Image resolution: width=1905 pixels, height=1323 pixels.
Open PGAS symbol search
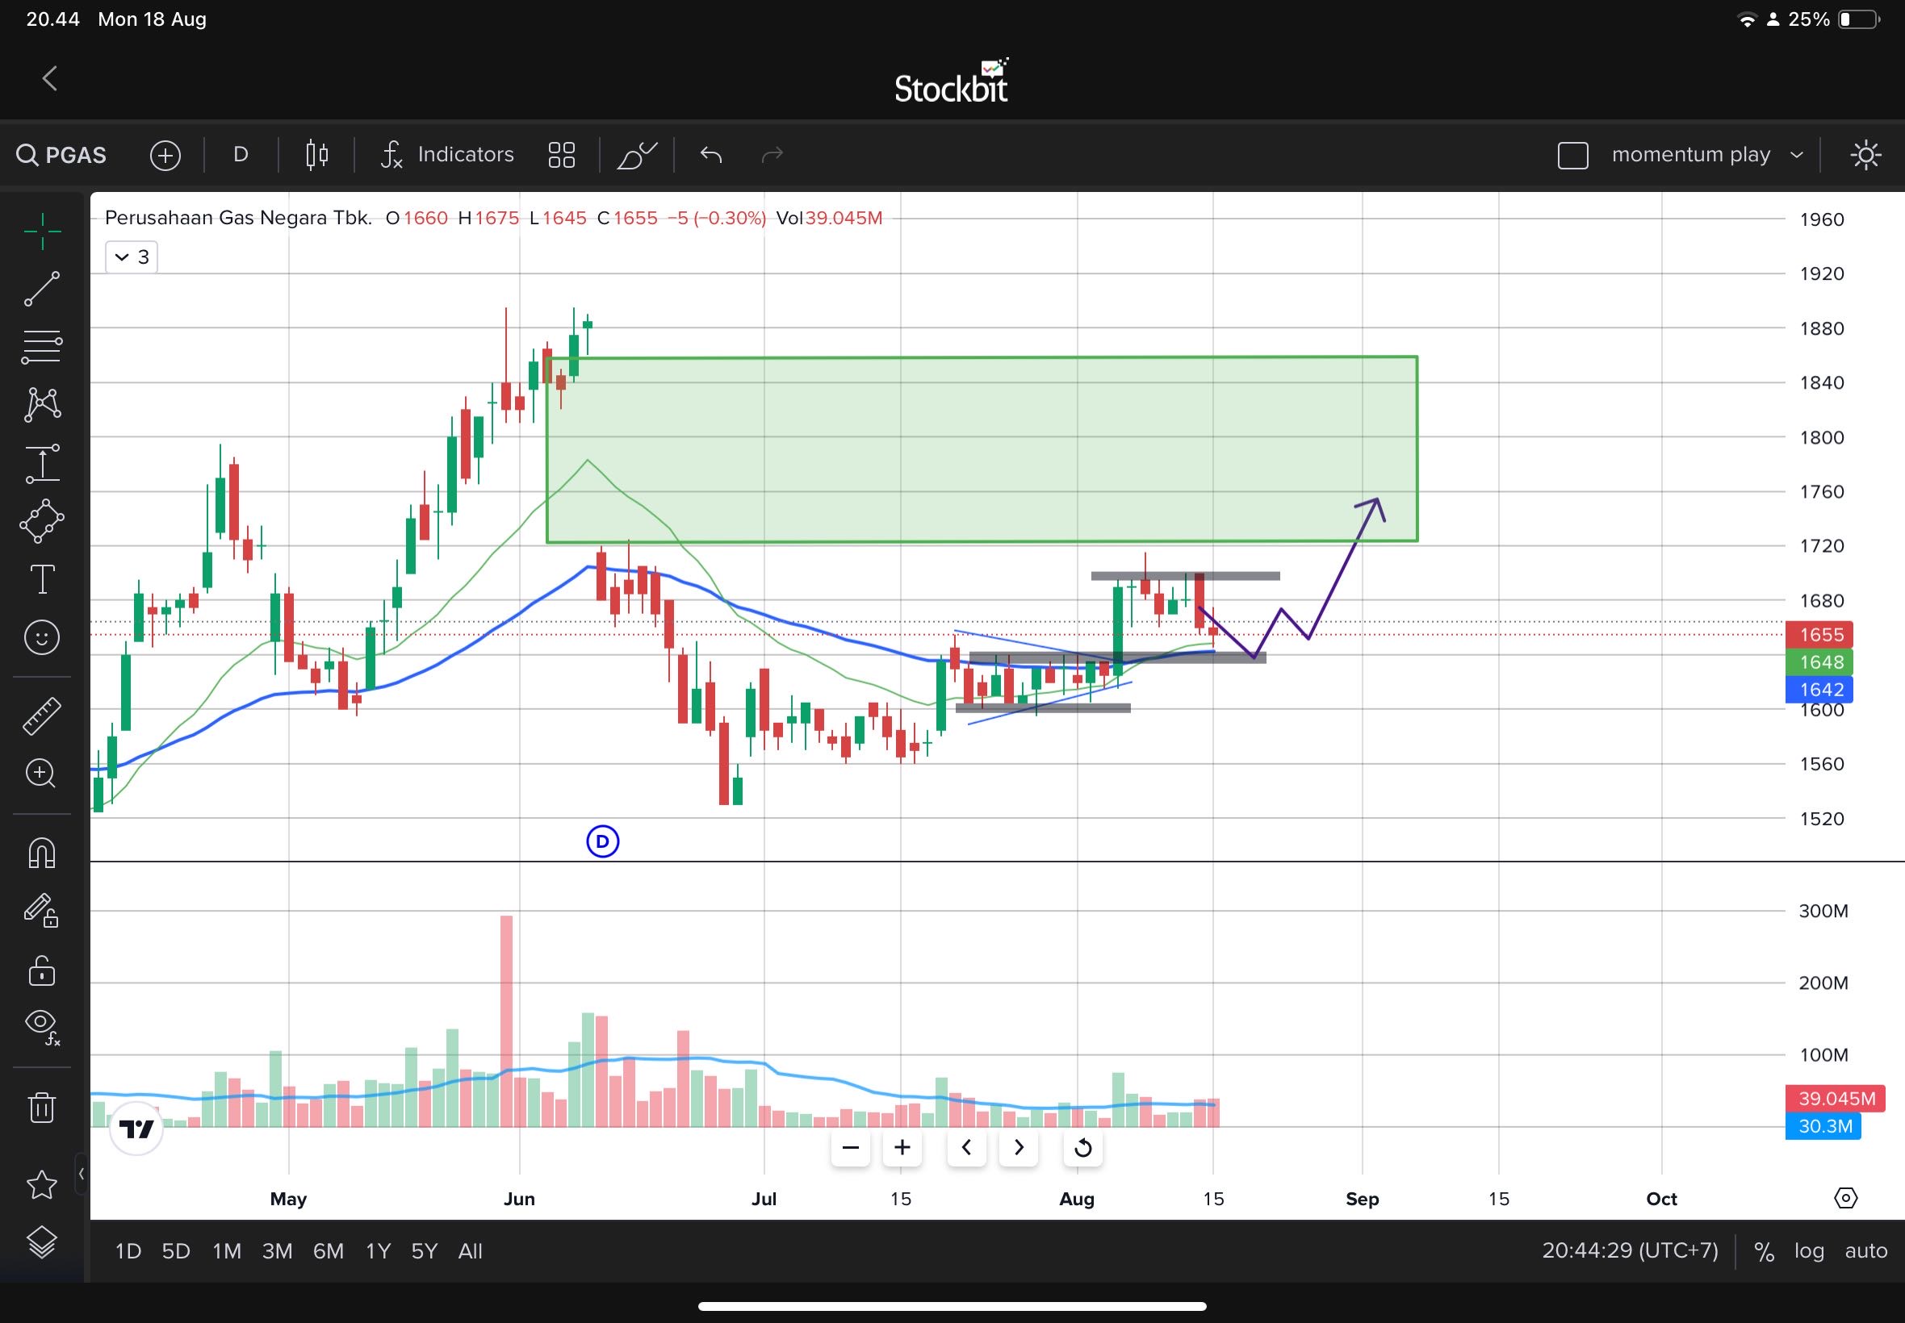(x=62, y=155)
